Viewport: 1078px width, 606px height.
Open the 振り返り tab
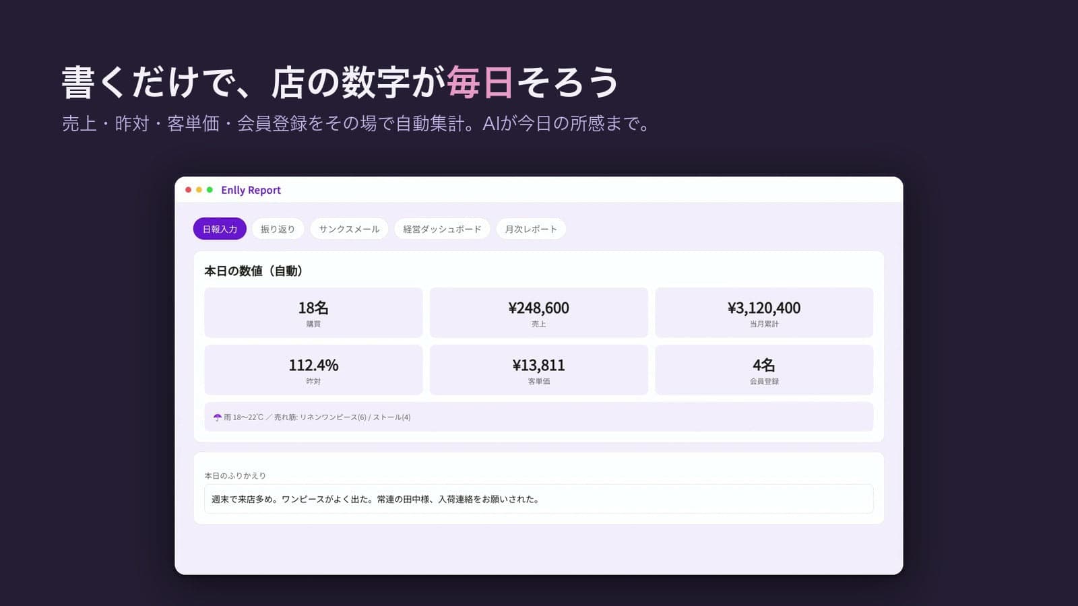click(x=278, y=229)
